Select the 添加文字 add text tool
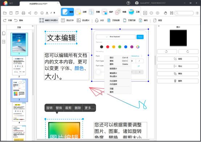The image size is (201, 142). (68, 20)
